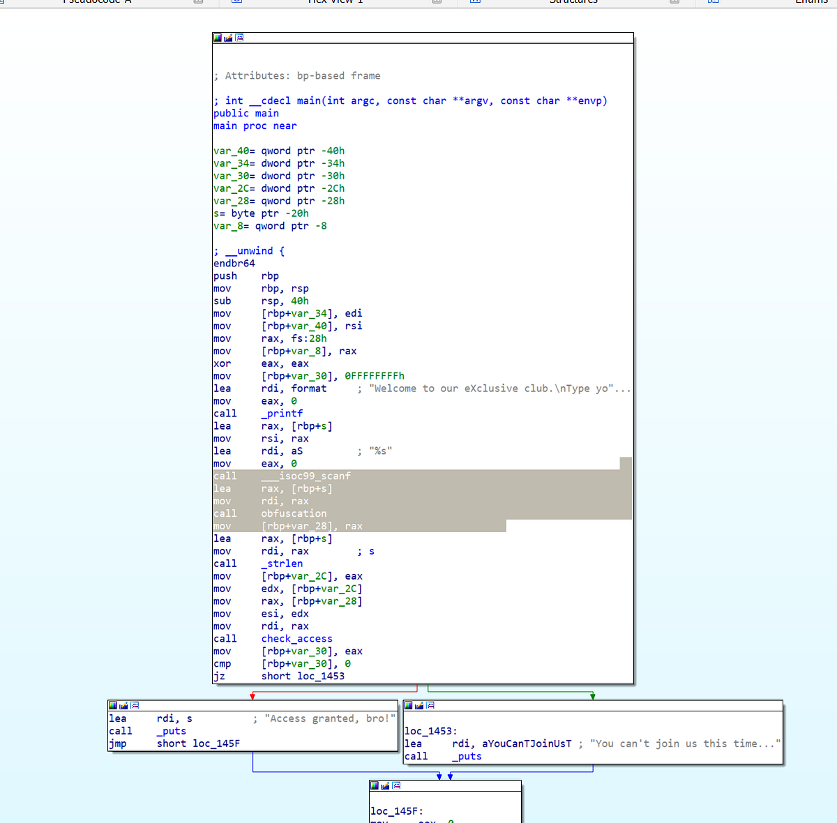837x823 pixels.
Task: Jump to the check_access function
Action: click(296, 638)
